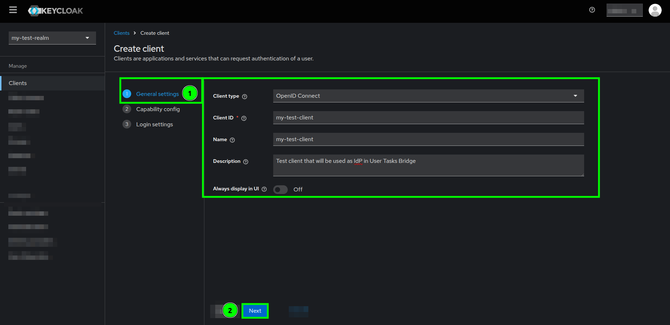The image size is (670, 325).
Task: Toggle Always display in UI switch
Action: (x=280, y=190)
